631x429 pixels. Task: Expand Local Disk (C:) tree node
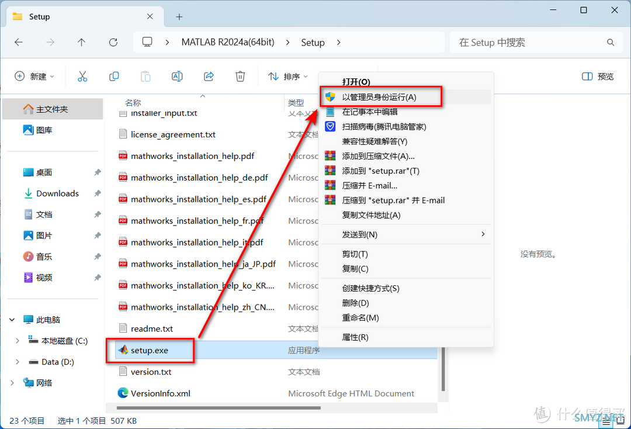point(18,341)
